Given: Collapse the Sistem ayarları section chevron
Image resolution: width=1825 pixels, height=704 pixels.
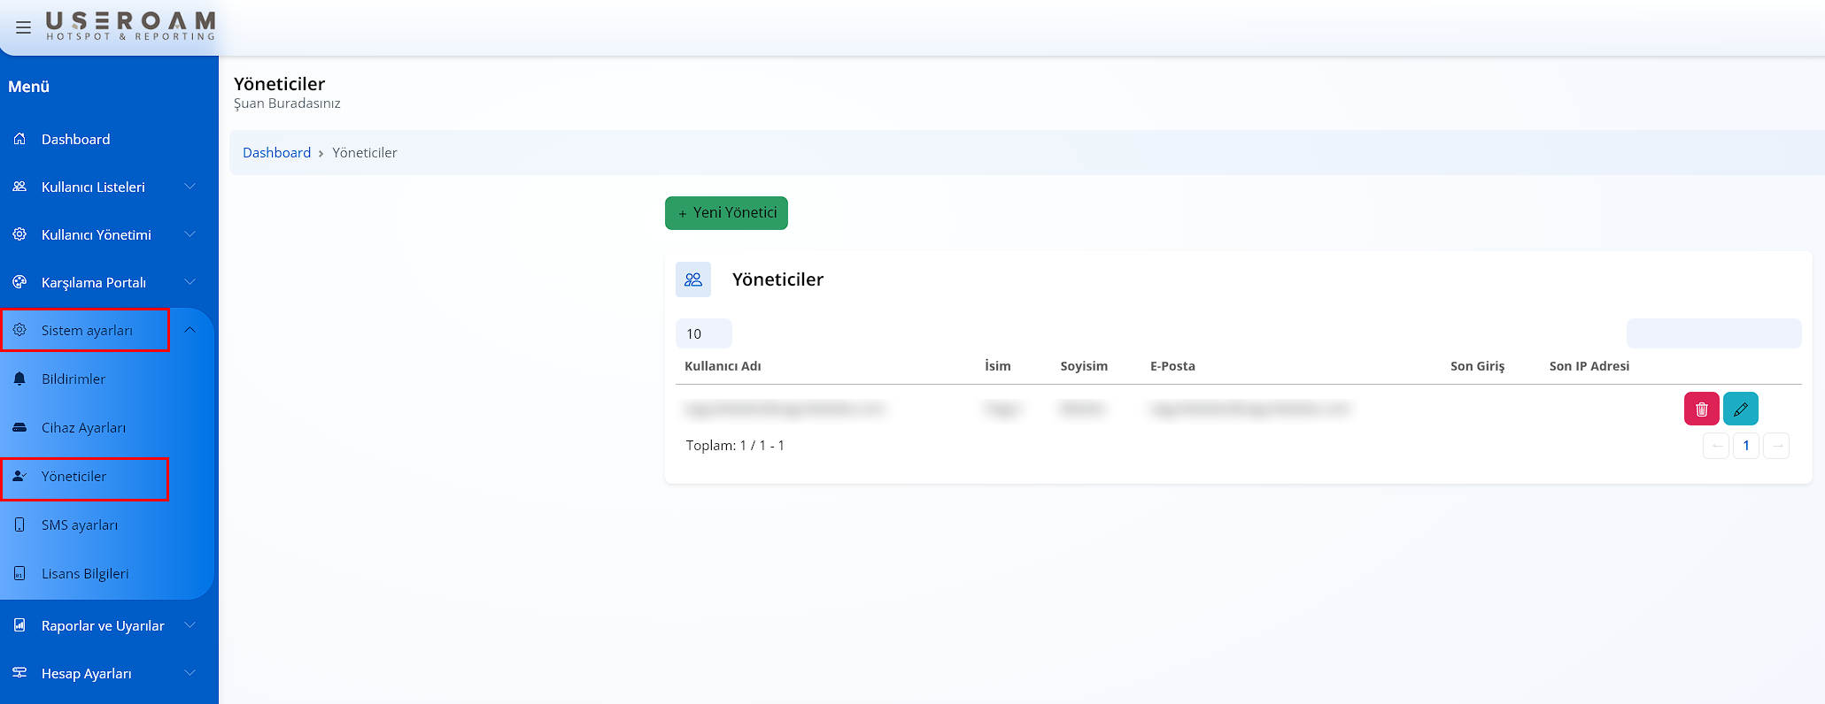Looking at the screenshot, I should click(x=189, y=330).
